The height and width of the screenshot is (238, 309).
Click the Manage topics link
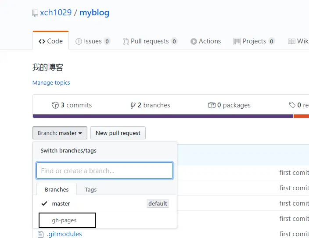click(x=51, y=83)
